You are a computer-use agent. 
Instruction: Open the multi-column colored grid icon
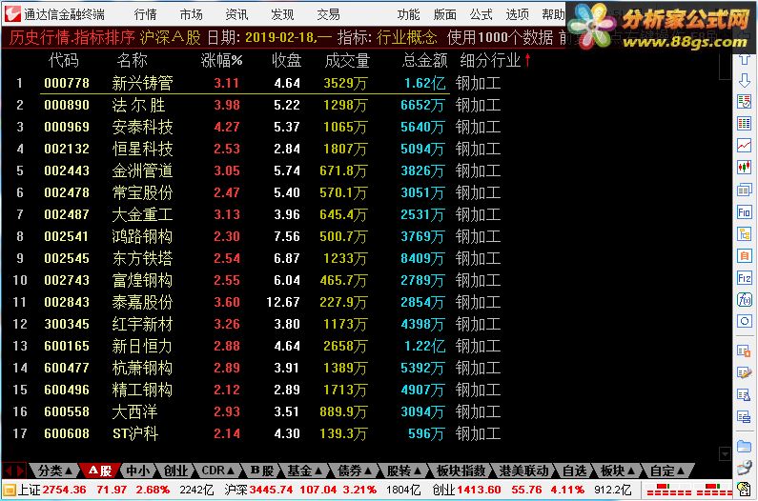pos(744,123)
